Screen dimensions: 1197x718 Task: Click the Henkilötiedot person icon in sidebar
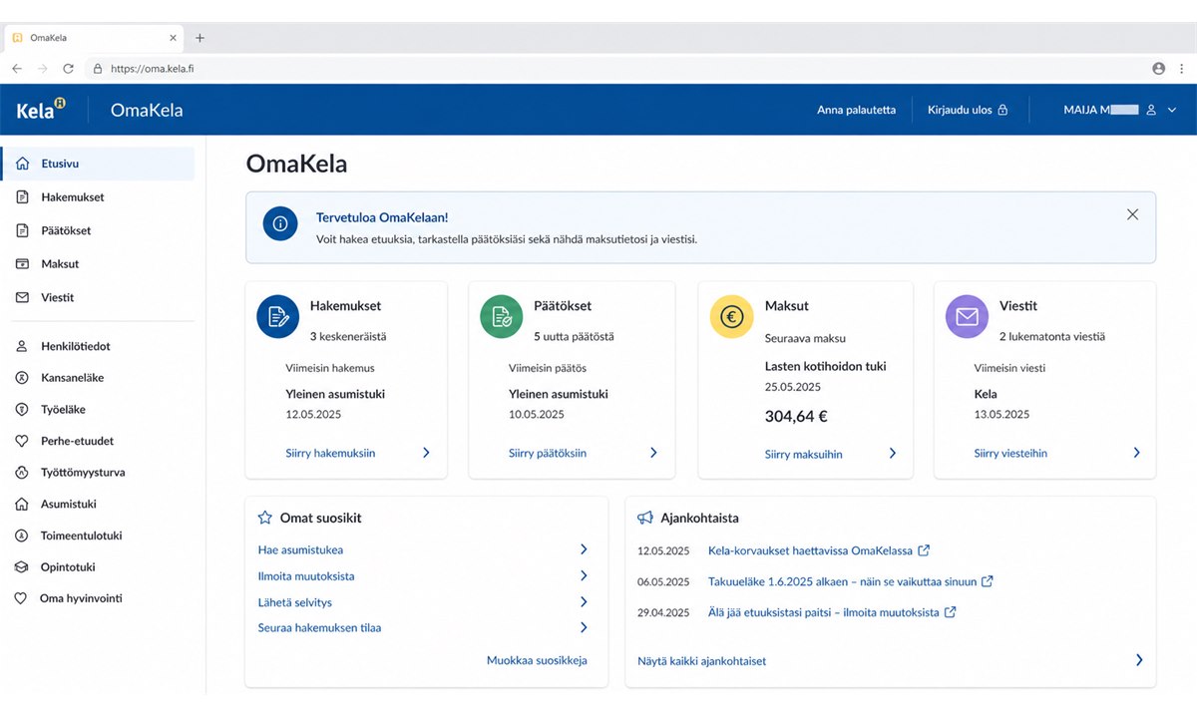pyautogui.click(x=21, y=347)
